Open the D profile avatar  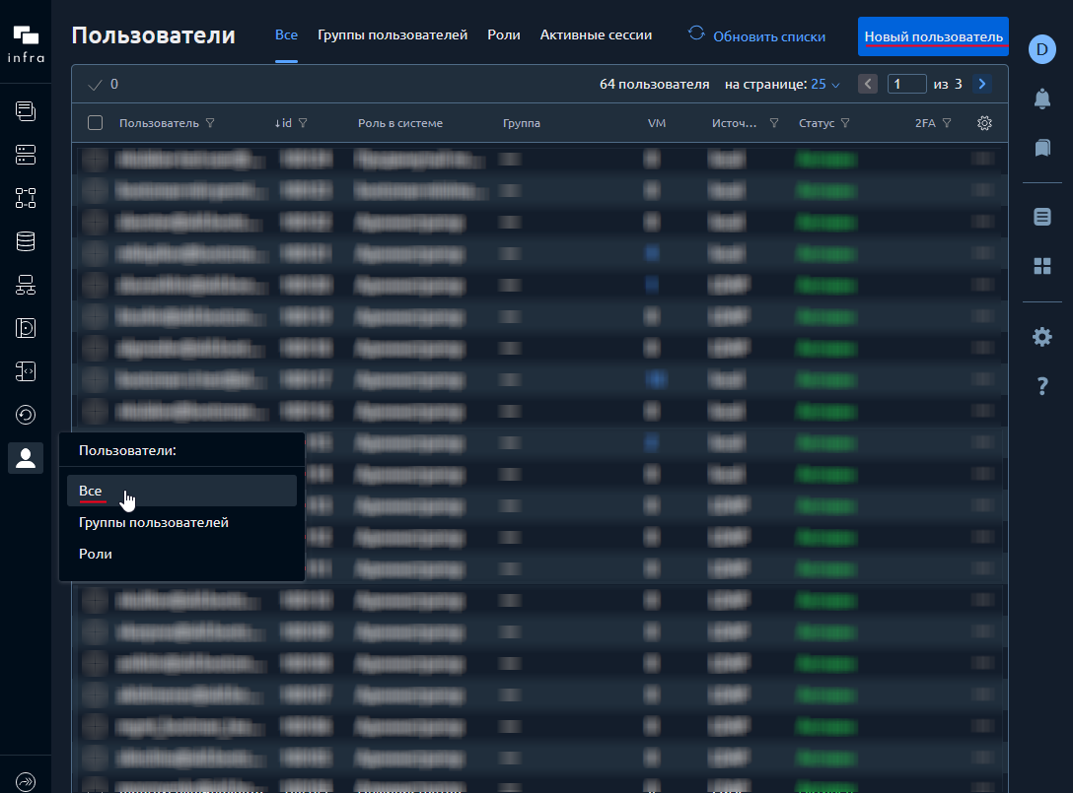1042,49
